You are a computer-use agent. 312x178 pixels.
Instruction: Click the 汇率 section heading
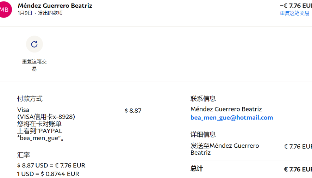(23, 155)
